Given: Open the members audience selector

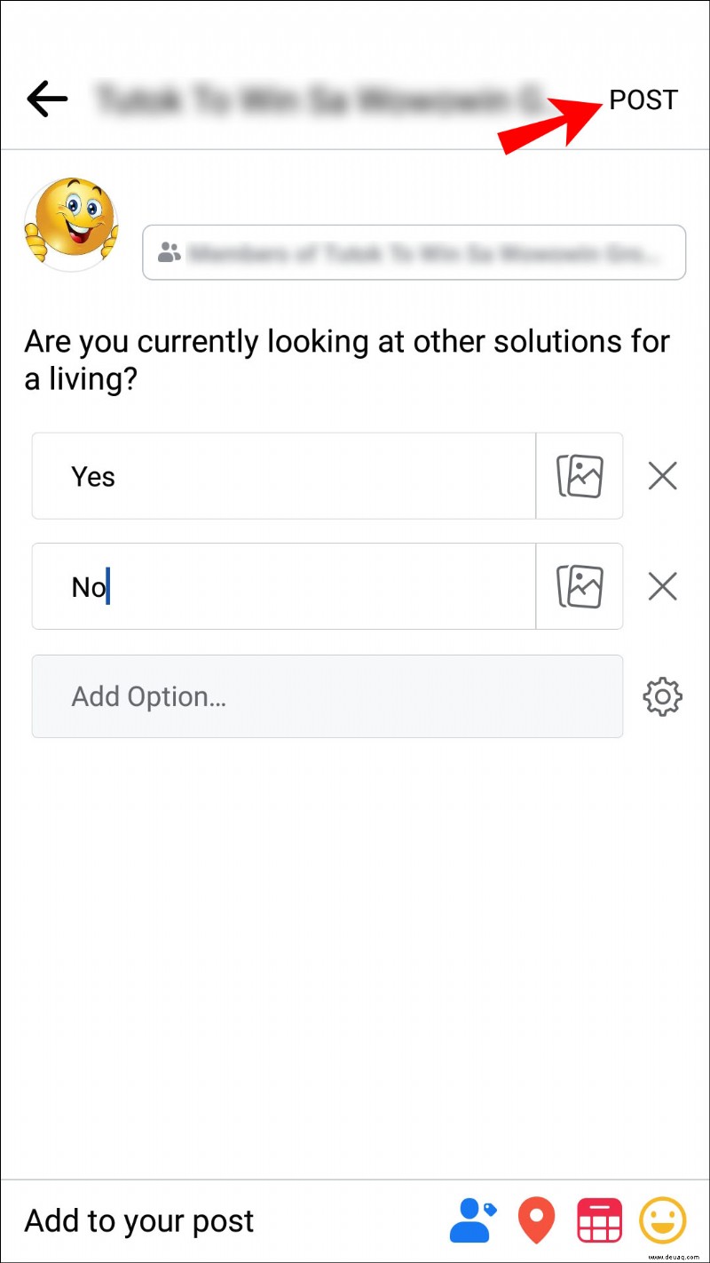Looking at the screenshot, I should pyautogui.click(x=414, y=253).
